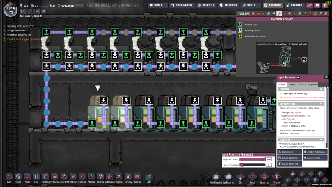Open the Light overlay
Image resolution: width=332 pixels, height=187 pixels.
click(274, 14)
